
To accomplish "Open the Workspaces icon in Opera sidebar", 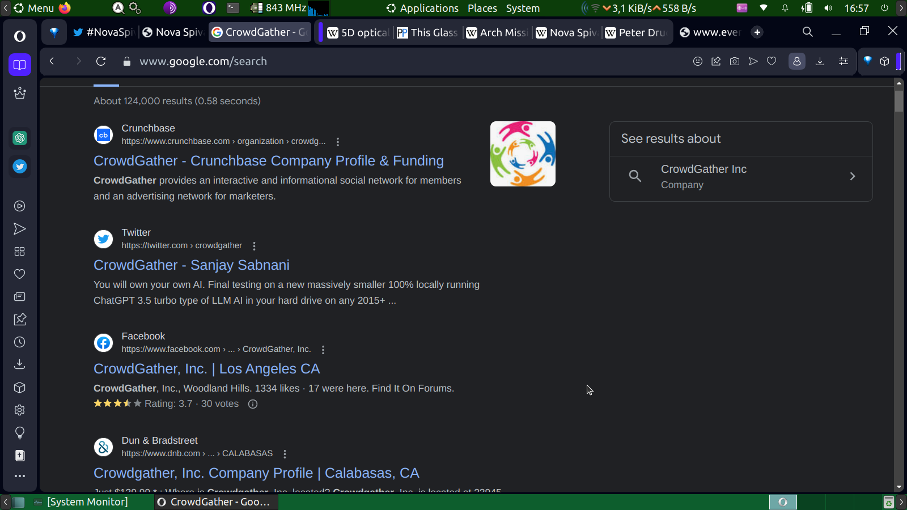I will point(20,65).
